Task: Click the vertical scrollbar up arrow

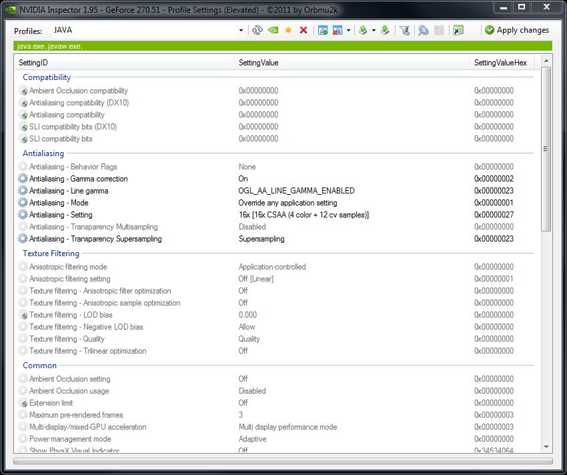Action: click(x=546, y=61)
